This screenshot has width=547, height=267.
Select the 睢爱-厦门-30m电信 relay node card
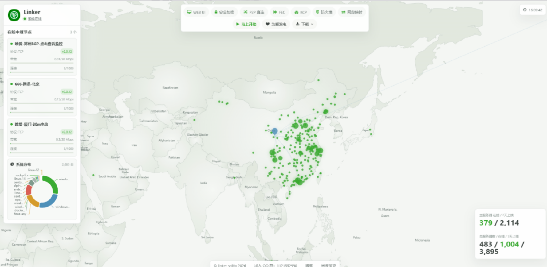[42, 137]
